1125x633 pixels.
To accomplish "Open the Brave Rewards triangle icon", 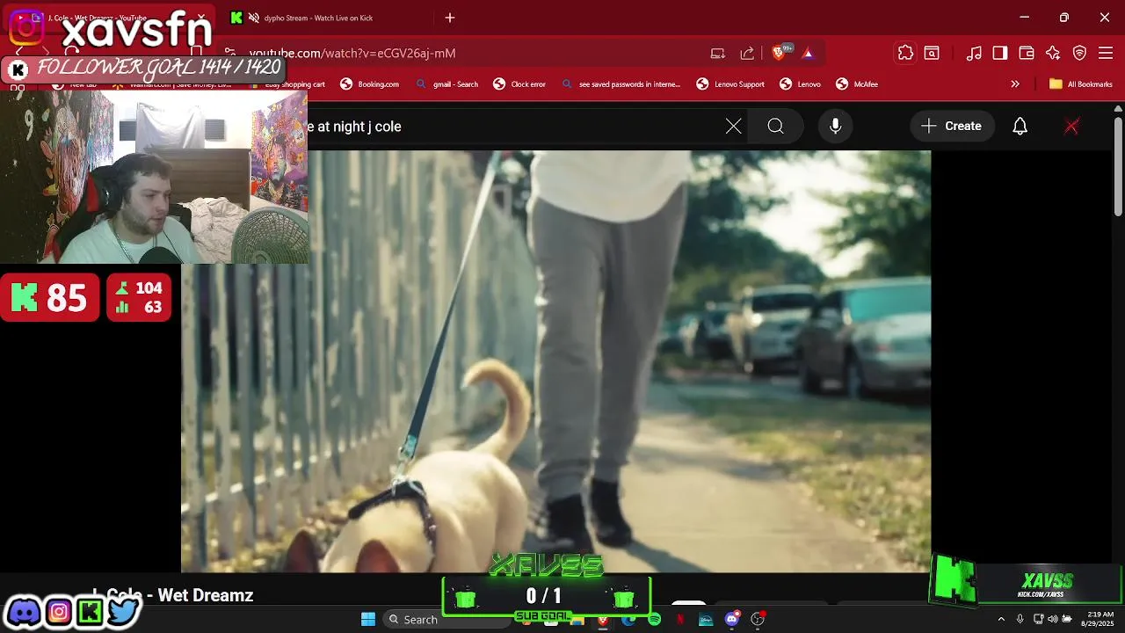I will [x=808, y=53].
